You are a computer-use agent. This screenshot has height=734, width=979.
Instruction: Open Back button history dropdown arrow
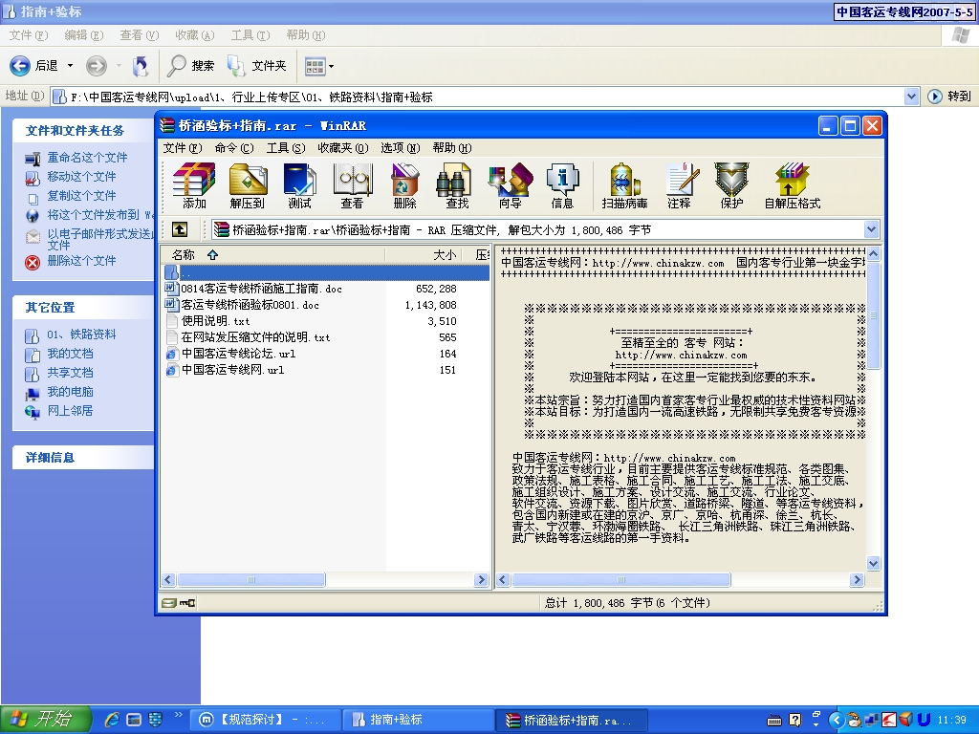pyautogui.click(x=70, y=66)
